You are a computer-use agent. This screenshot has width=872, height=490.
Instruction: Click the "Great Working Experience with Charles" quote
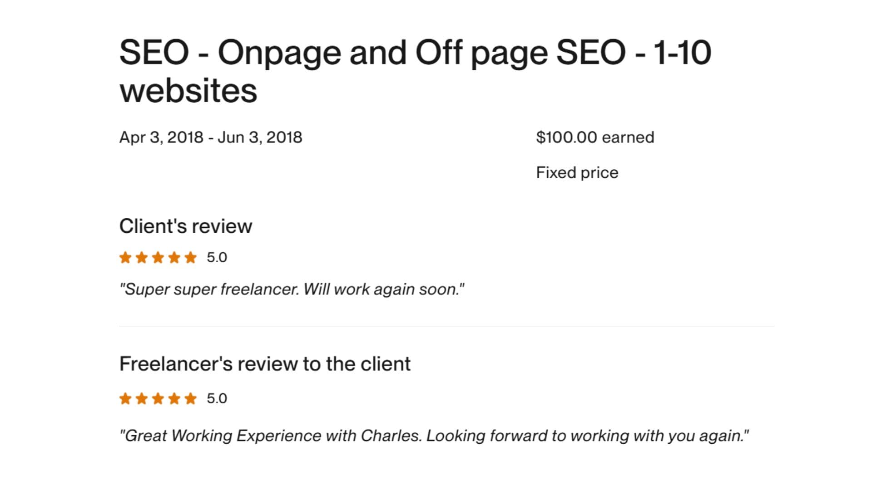tap(434, 436)
